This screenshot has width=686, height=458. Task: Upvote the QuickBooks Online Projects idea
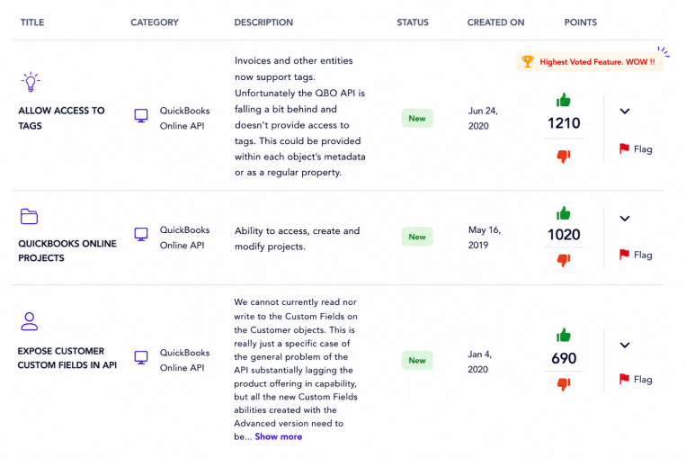click(564, 213)
